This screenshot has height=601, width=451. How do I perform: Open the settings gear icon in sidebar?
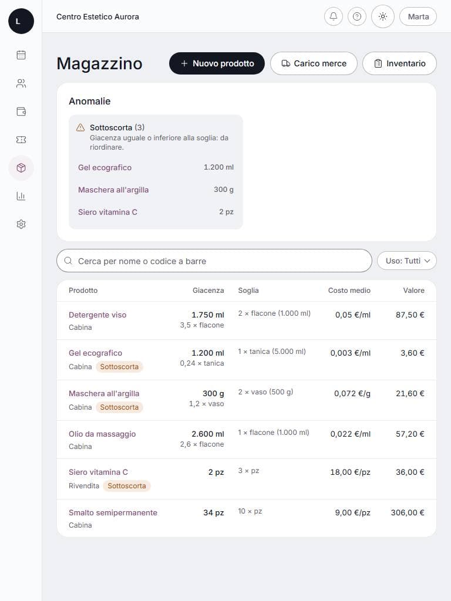[21, 224]
